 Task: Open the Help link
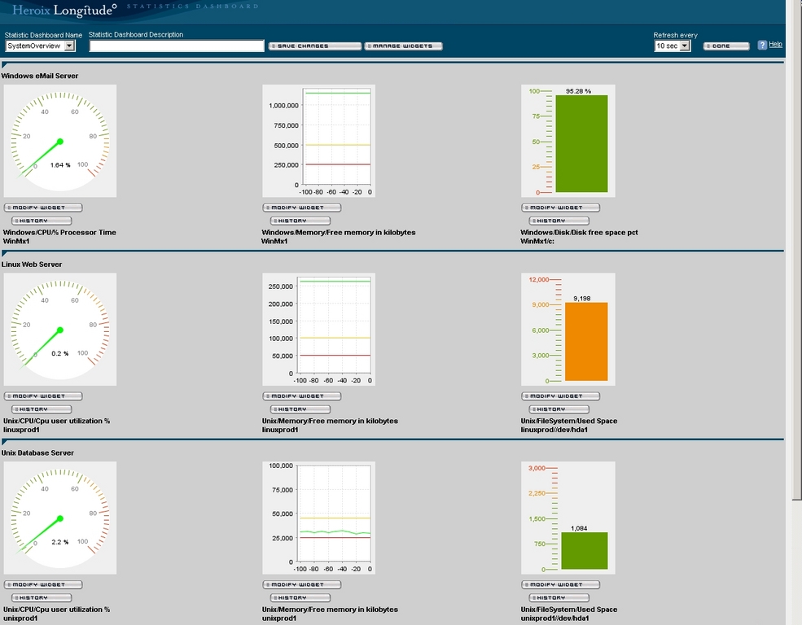click(775, 45)
